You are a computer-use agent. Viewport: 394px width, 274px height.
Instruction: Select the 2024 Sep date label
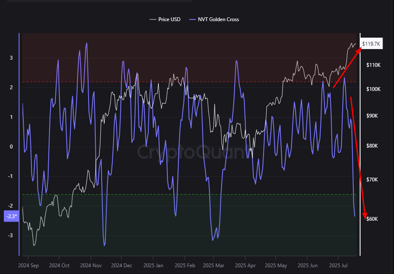pos(29,266)
